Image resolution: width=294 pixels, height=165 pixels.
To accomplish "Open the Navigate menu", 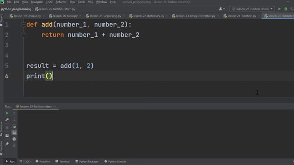I will click(x=37, y=2).
